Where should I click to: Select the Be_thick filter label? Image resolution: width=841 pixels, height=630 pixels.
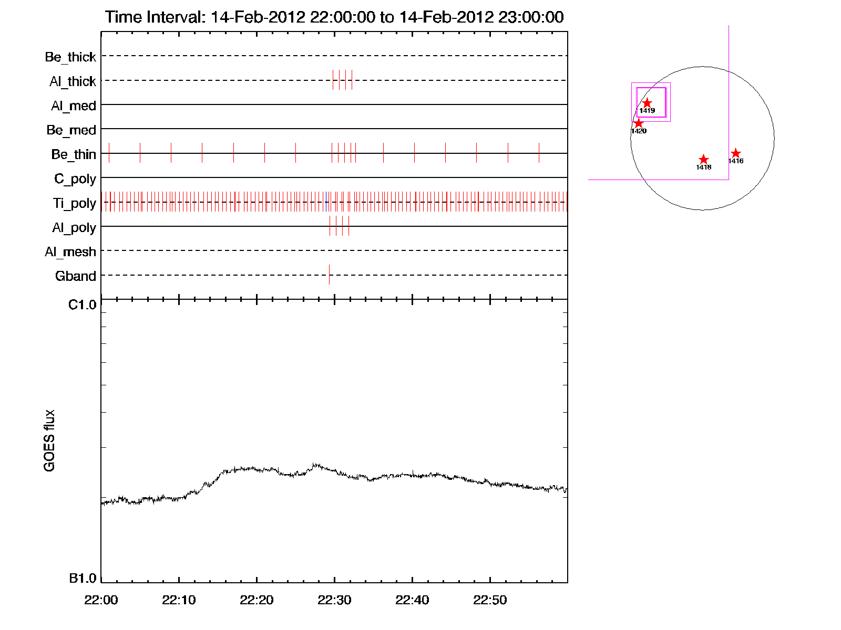click(70, 57)
